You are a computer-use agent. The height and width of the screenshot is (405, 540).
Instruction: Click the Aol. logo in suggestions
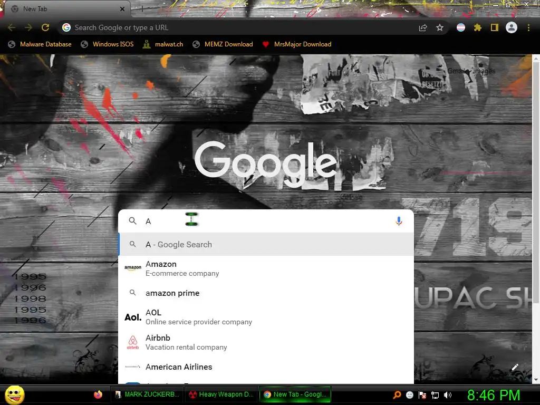click(133, 317)
